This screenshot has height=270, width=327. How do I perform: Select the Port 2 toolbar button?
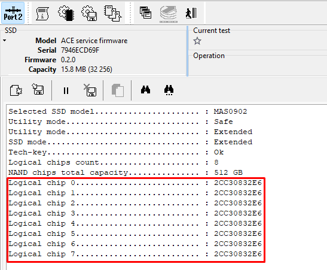[x=13, y=13]
